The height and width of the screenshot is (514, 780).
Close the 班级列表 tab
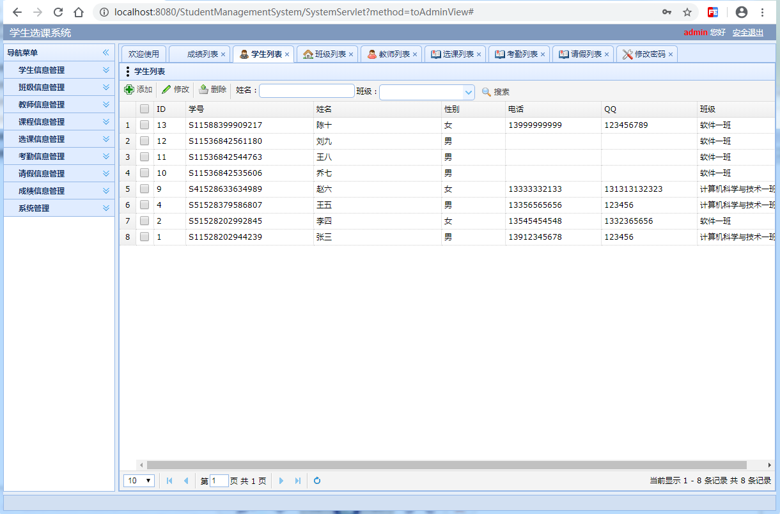click(351, 55)
